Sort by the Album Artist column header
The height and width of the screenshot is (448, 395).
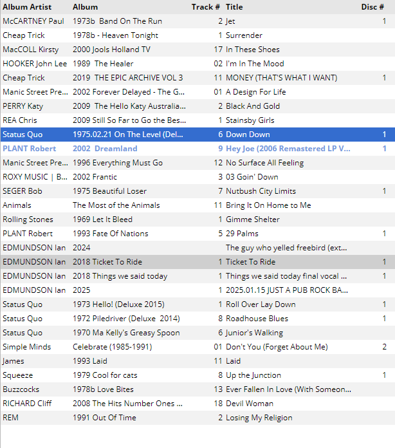[x=27, y=7]
